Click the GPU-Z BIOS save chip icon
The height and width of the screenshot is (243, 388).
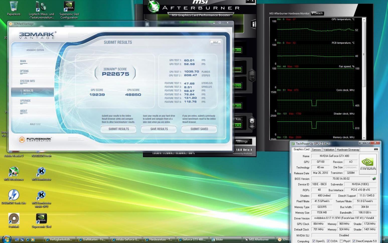point(374,179)
